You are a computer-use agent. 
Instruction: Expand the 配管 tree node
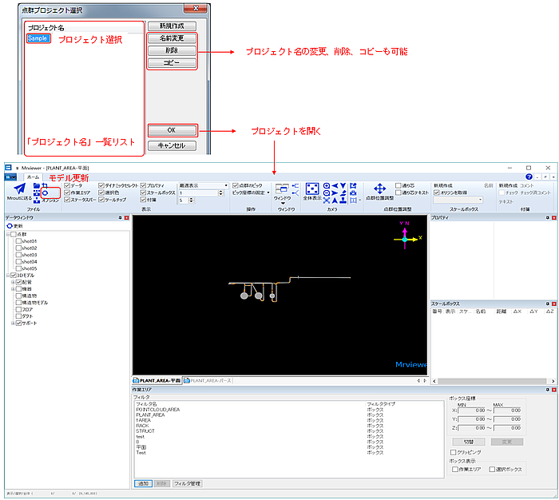(x=13, y=282)
